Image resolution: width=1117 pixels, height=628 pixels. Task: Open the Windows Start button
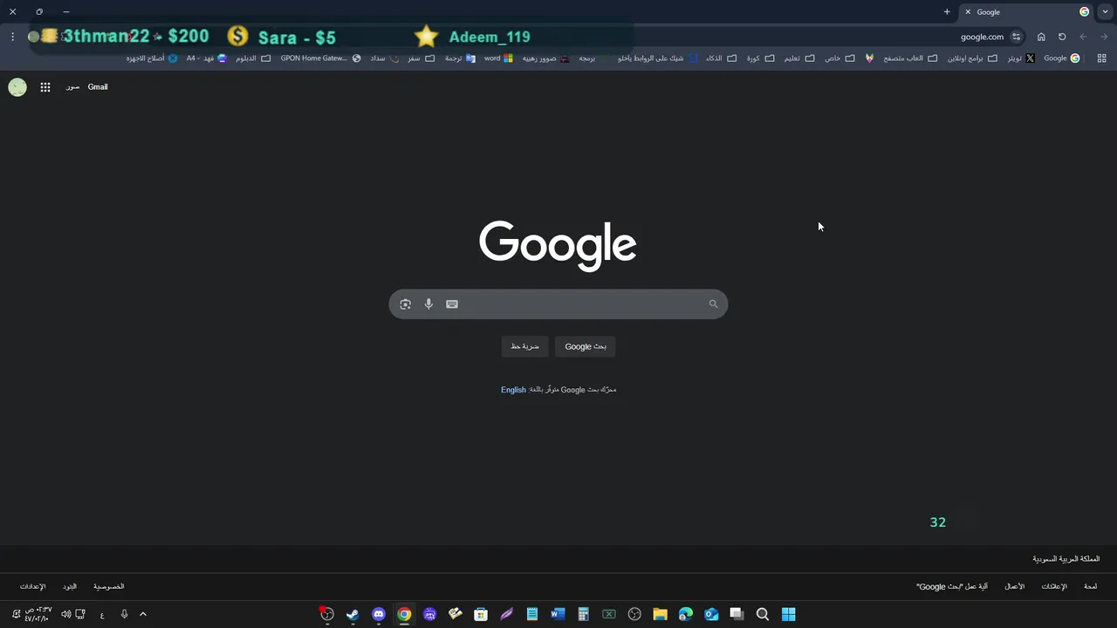click(x=788, y=614)
